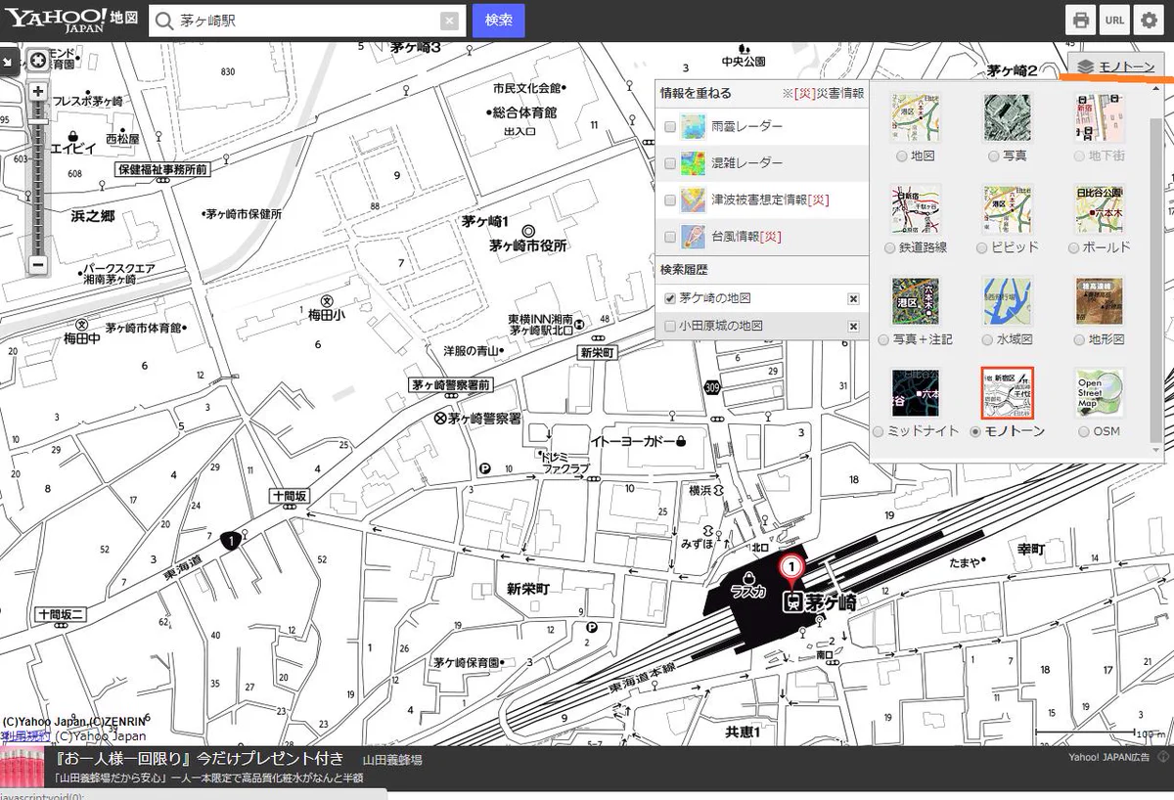1174x800 pixels.
Task: Select the 地図 radio button
Action: click(902, 156)
